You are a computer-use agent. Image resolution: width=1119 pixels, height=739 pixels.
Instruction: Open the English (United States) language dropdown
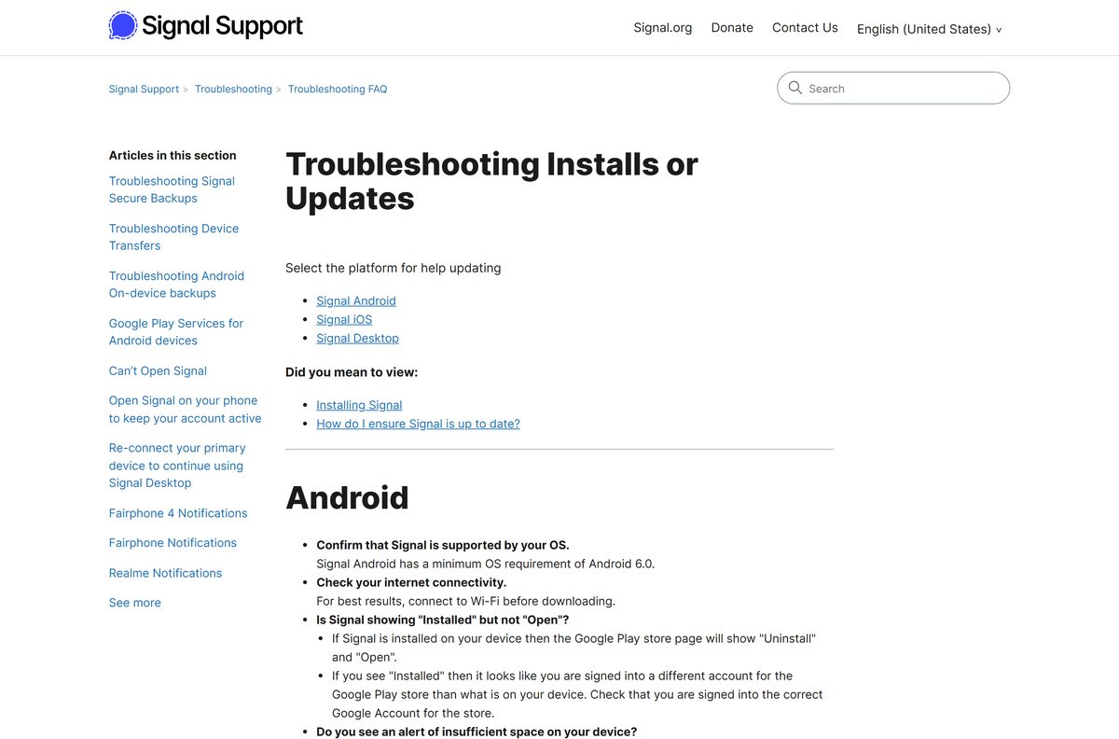(x=930, y=29)
